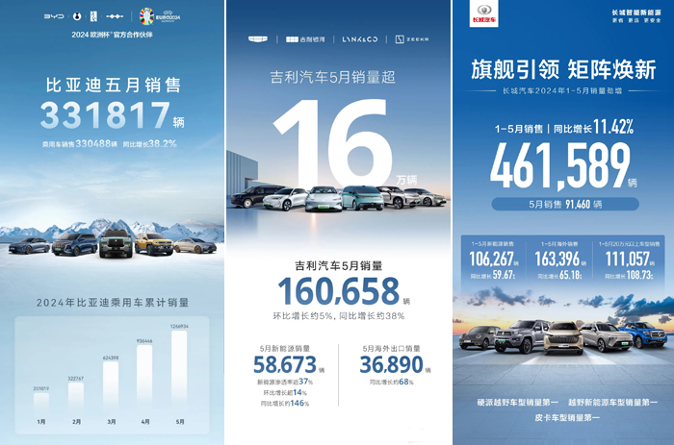The image size is (674, 445).
Task: Click the EURO 2024 logo
Action: [160, 16]
